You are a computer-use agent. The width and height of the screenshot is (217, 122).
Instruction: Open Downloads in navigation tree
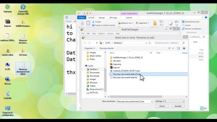point(93,76)
